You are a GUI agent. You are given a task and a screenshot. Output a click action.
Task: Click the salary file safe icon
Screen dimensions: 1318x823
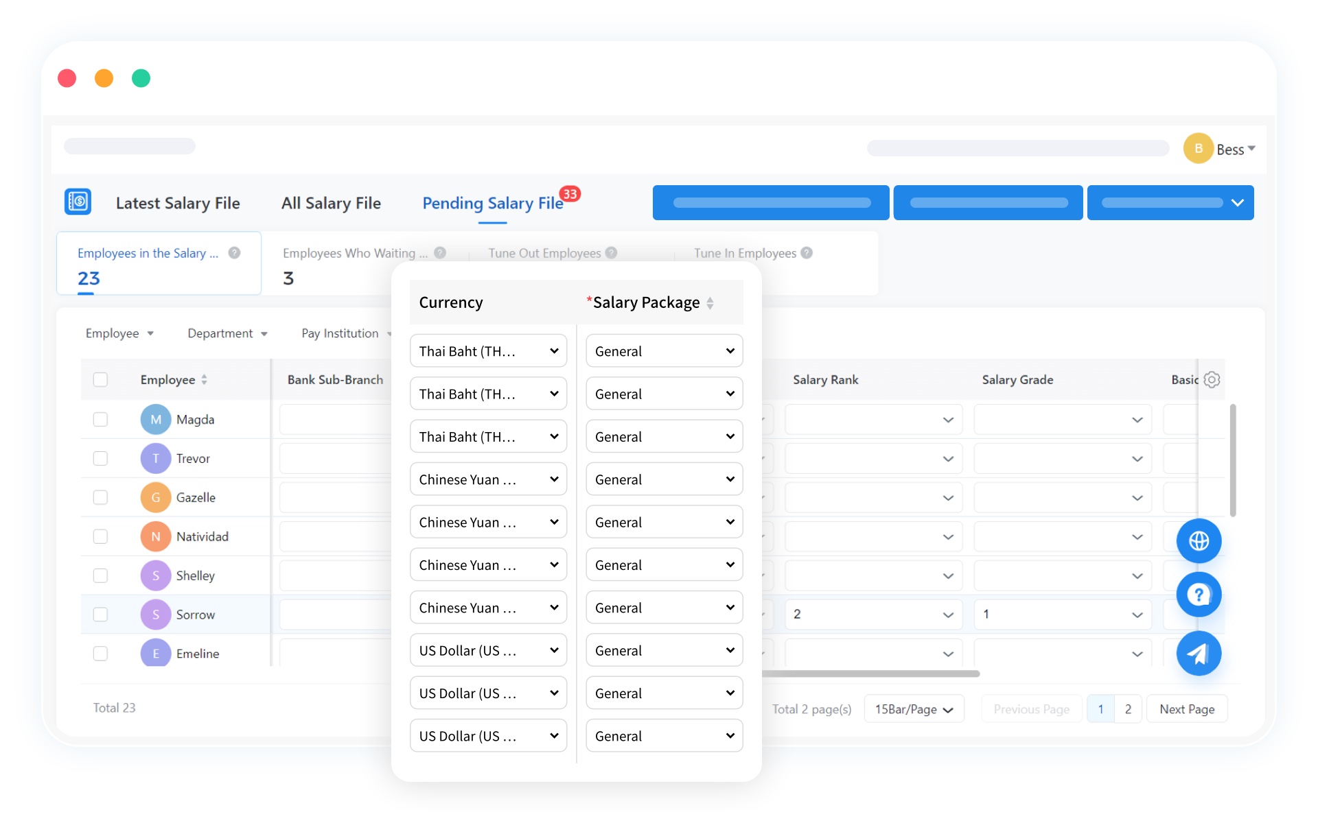(78, 202)
